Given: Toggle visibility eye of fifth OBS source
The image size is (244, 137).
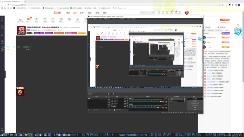Looking at the screenshot, I should pos(125,105).
